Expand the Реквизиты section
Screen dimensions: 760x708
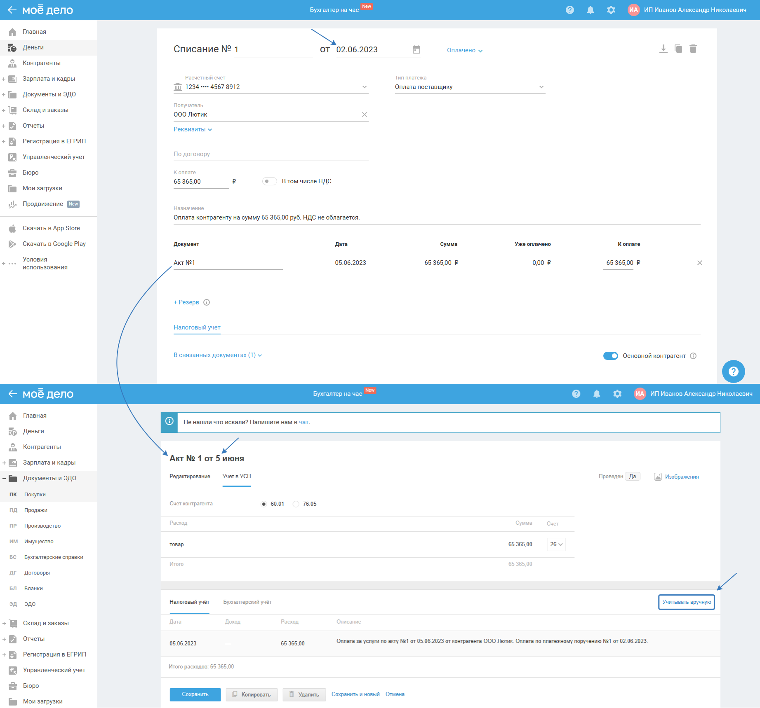pyautogui.click(x=193, y=129)
